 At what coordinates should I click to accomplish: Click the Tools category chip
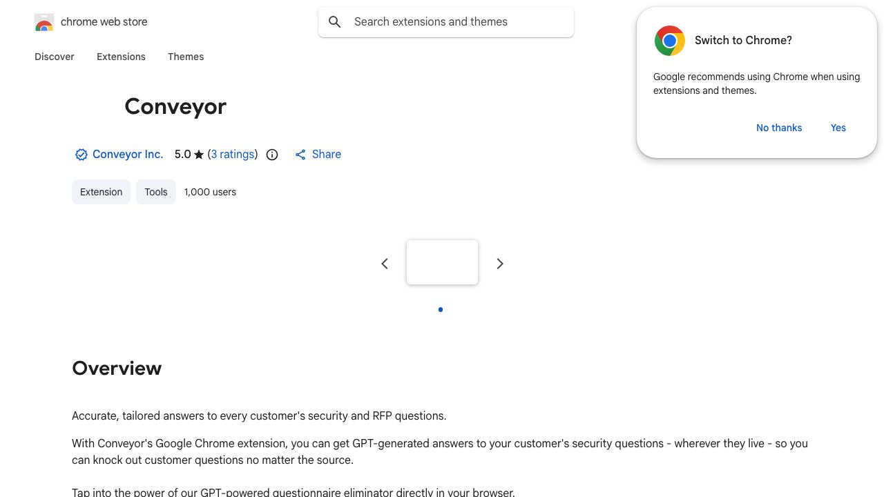(156, 192)
